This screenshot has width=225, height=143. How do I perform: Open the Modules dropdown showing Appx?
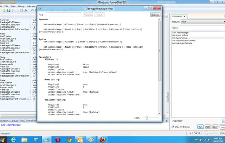tap(203, 21)
